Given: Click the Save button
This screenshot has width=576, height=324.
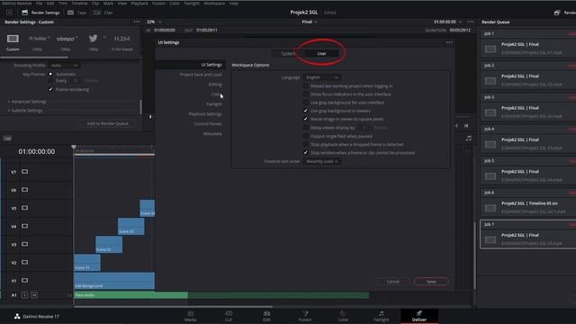Looking at the screenshot, I should pos(431,282).
